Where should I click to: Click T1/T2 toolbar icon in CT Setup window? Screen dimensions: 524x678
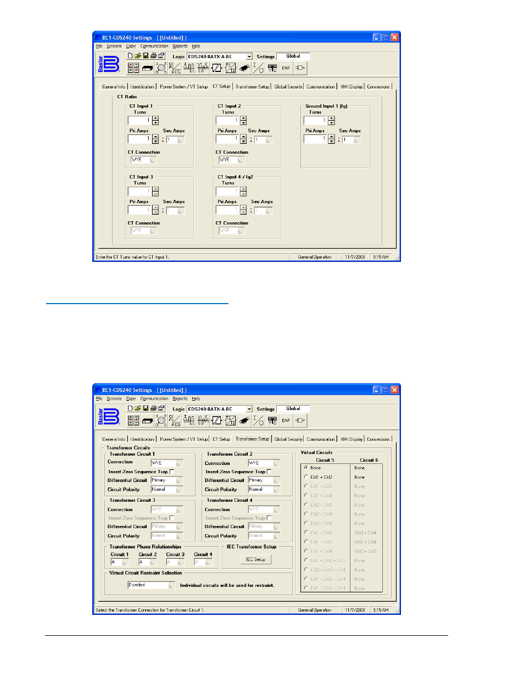[x=231, y=68]
